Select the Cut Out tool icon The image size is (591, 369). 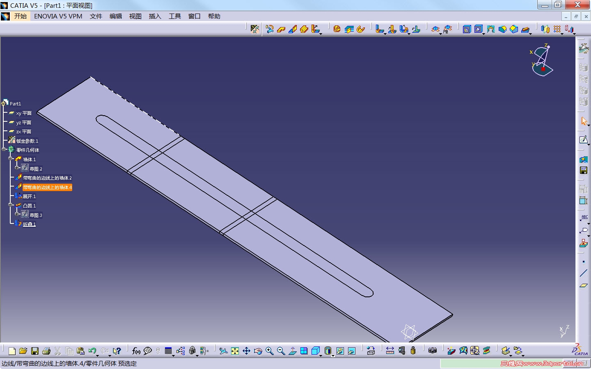tap(467, 29)
